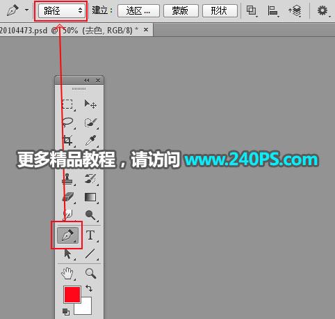Open the 路径 mode dropdown

61,10
